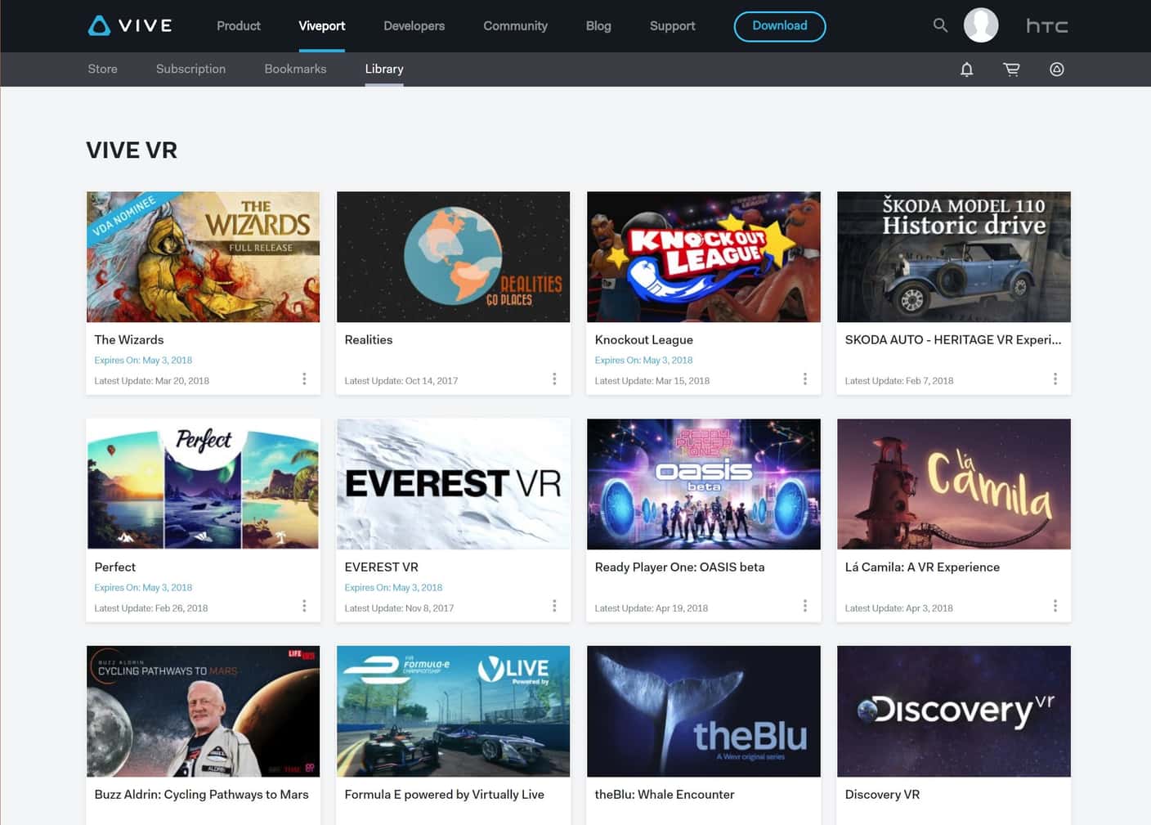Open the user profile avatar
Viewport: 1151px width, 825px height.
(981, 25)
